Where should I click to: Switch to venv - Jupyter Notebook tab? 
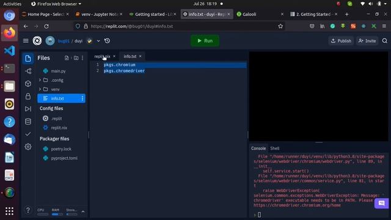99,14
